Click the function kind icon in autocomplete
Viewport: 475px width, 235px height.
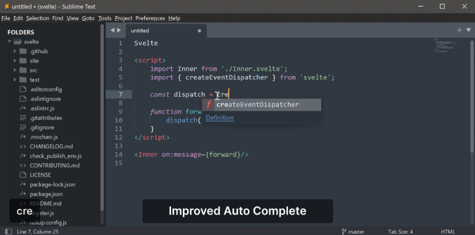(x=209, y=105)
